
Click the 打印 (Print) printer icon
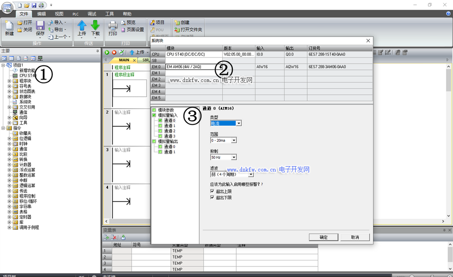coord(112,26)
